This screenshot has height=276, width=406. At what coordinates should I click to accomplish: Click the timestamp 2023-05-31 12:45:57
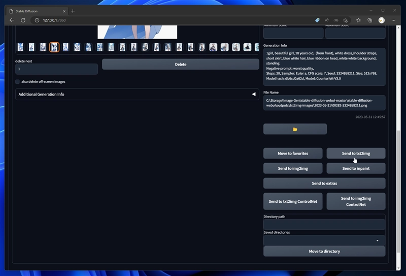point(370,117)
